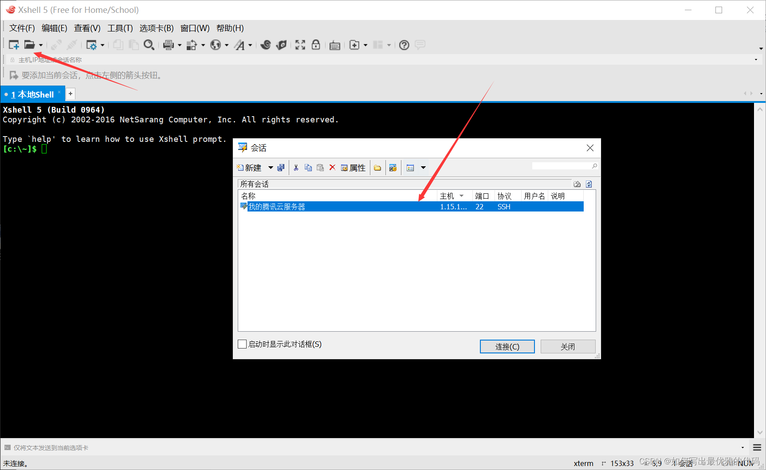Image resolution: width=766 pixels, height=470 pixels.
Task: Select the 我的腾讯云服务器 session row
Action: click(411, 207)
